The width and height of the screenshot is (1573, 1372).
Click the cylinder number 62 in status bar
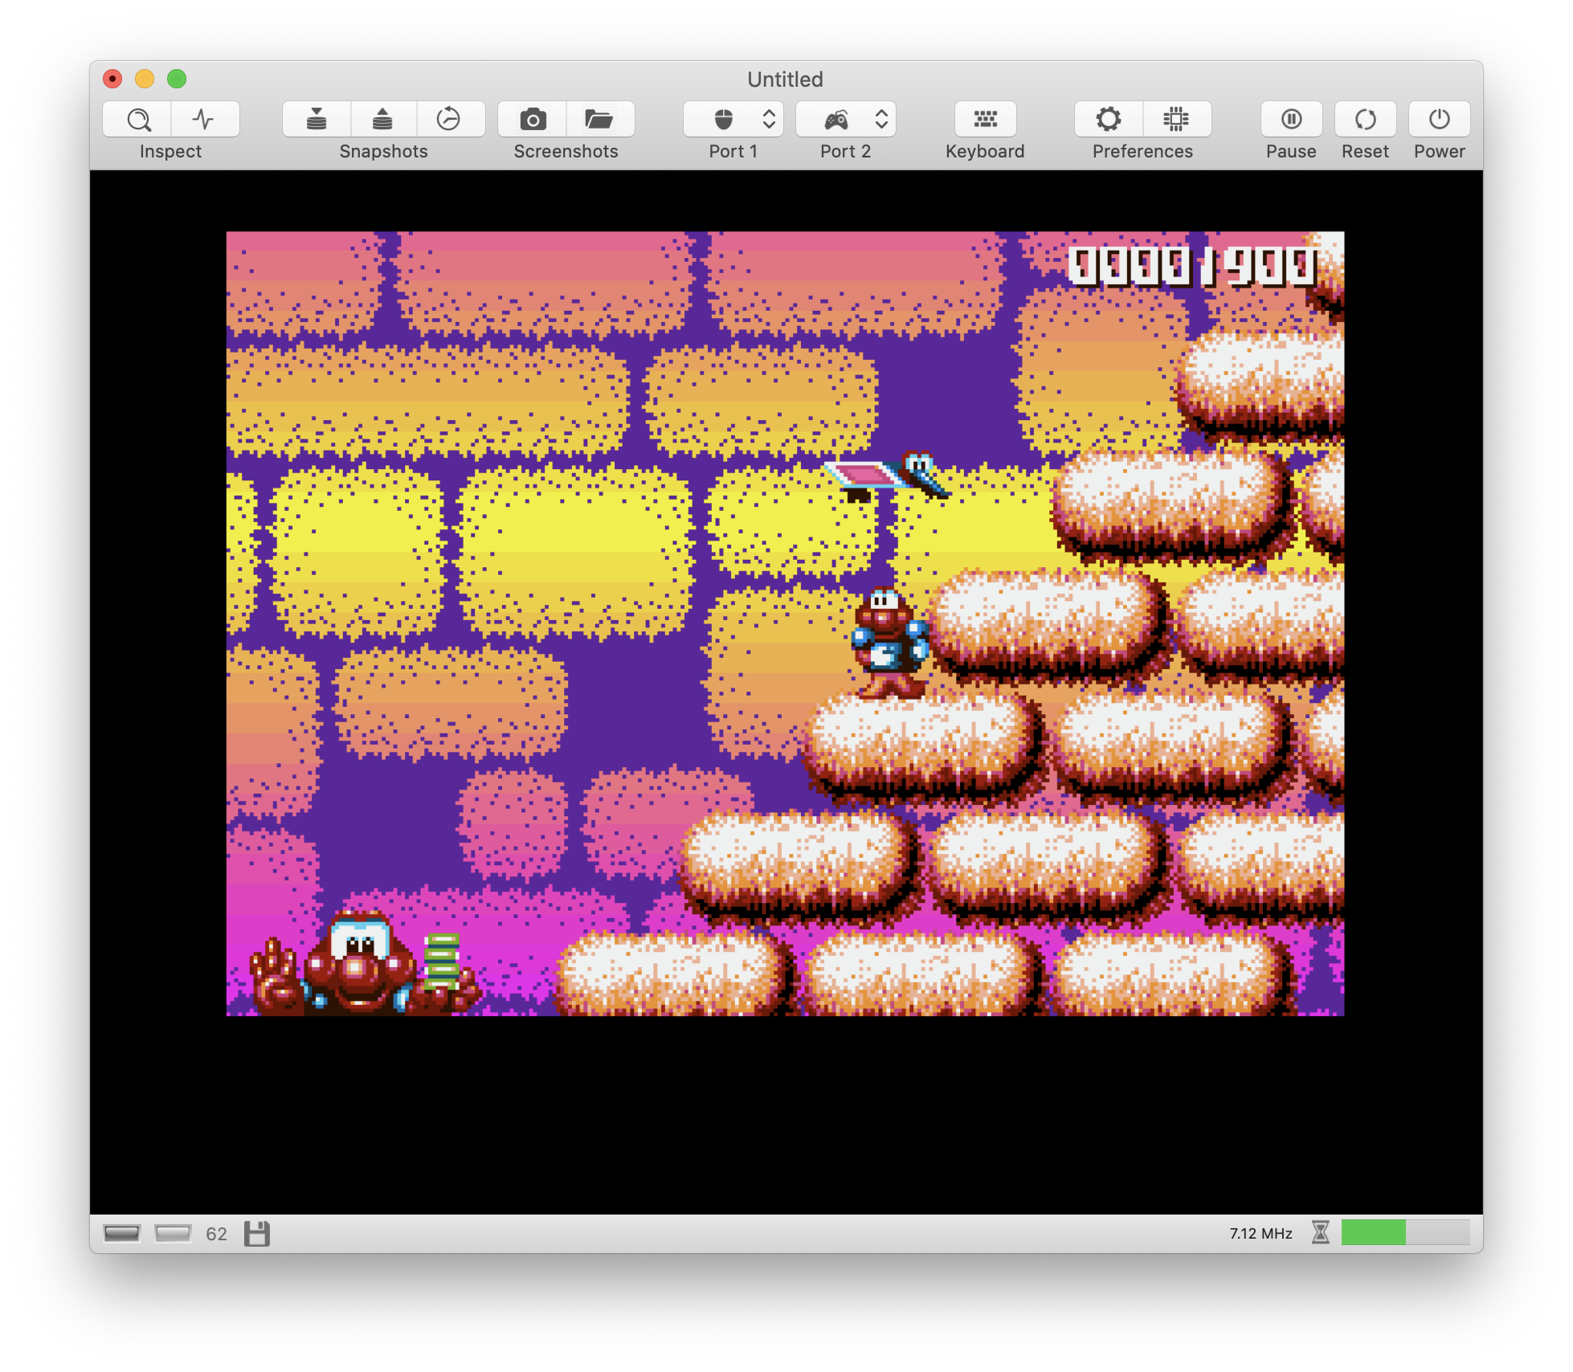point(216,1234)
